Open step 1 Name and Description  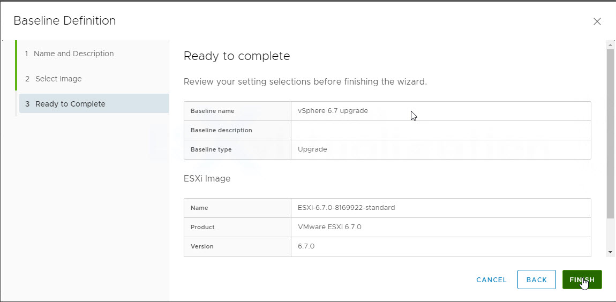(69, 54)
